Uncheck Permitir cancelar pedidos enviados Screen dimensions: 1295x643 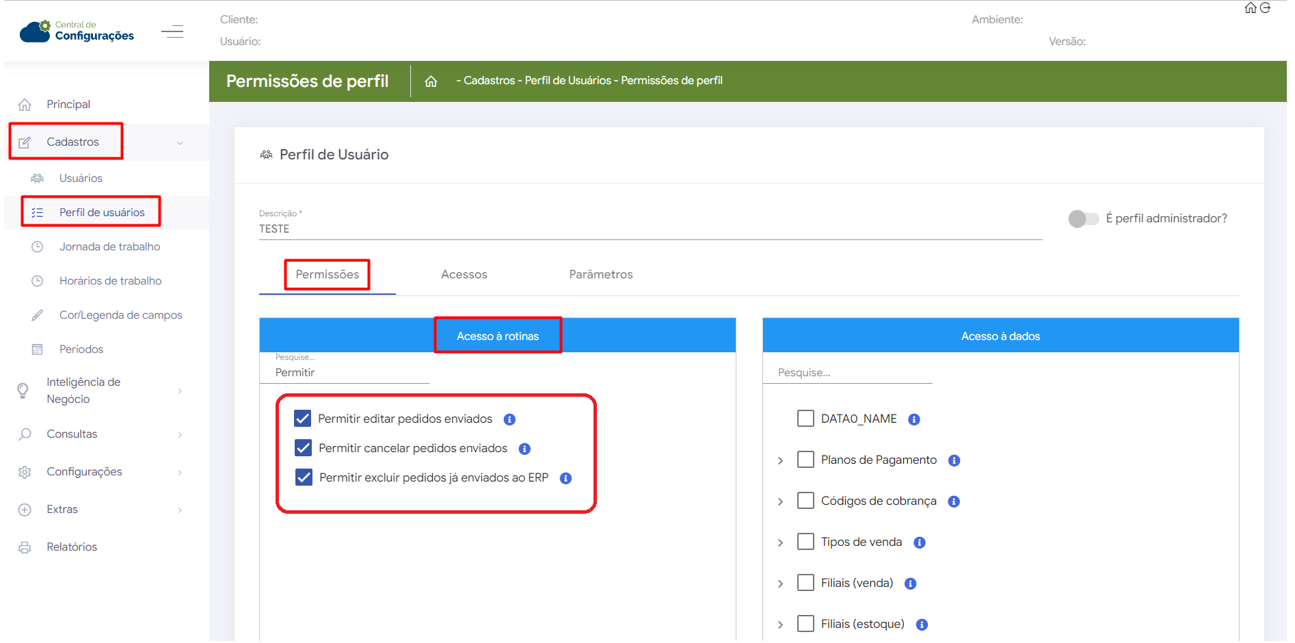(x=303, y=448)
